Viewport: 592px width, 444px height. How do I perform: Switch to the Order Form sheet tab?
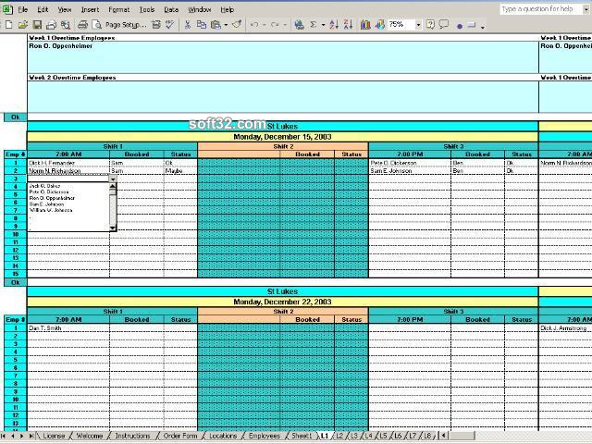click(x=180, y=436)
